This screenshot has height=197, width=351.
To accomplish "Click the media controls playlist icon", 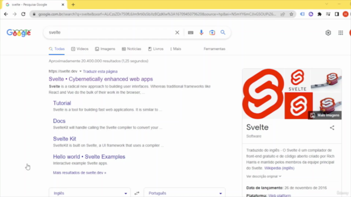I will pyautogui.click(x=328, y=14).
